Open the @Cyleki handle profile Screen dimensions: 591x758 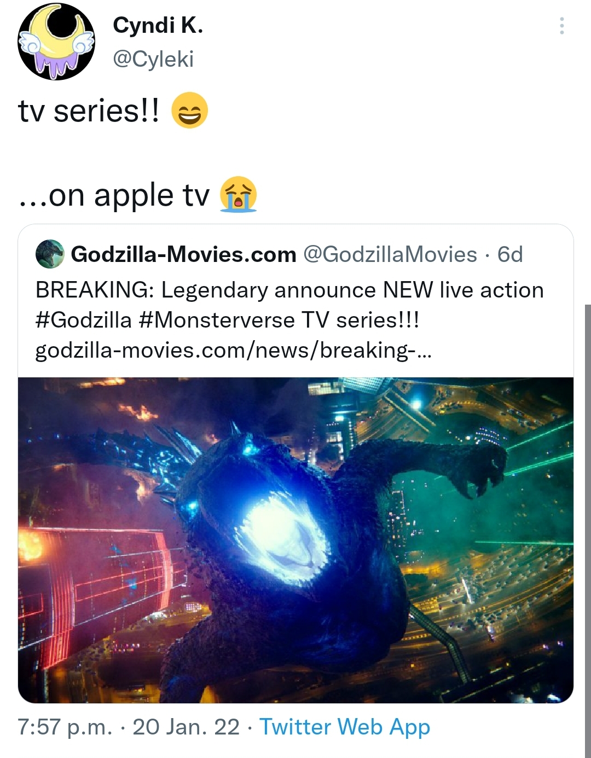pyautogui.click(x=153, y=59)
